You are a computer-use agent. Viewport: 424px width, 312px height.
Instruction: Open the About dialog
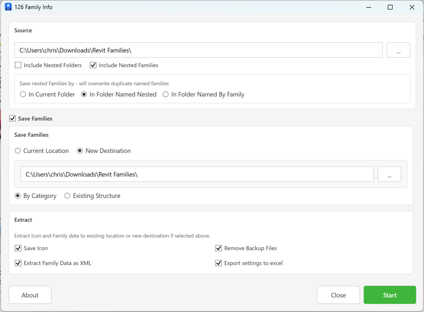tap(30, 294)
